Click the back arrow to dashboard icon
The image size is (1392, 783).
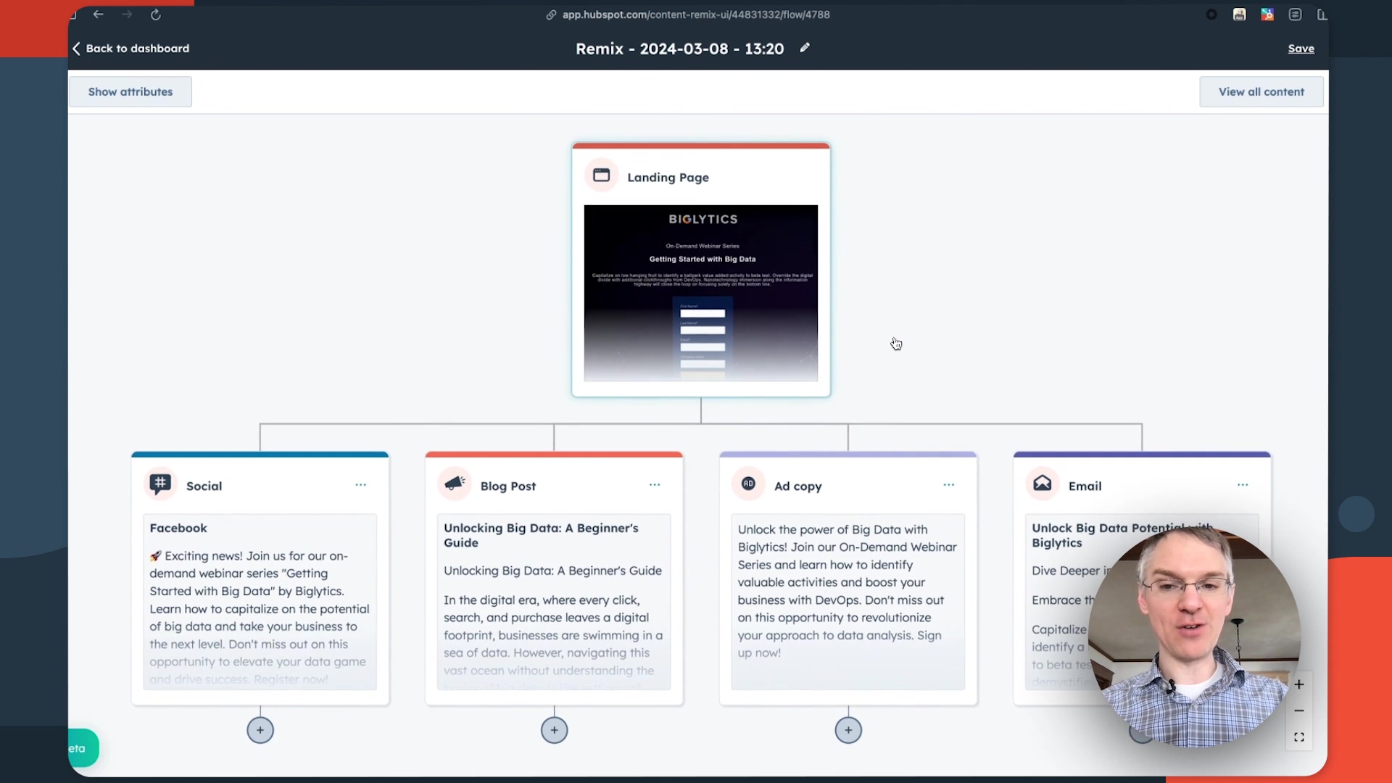[x=76, y=48]
